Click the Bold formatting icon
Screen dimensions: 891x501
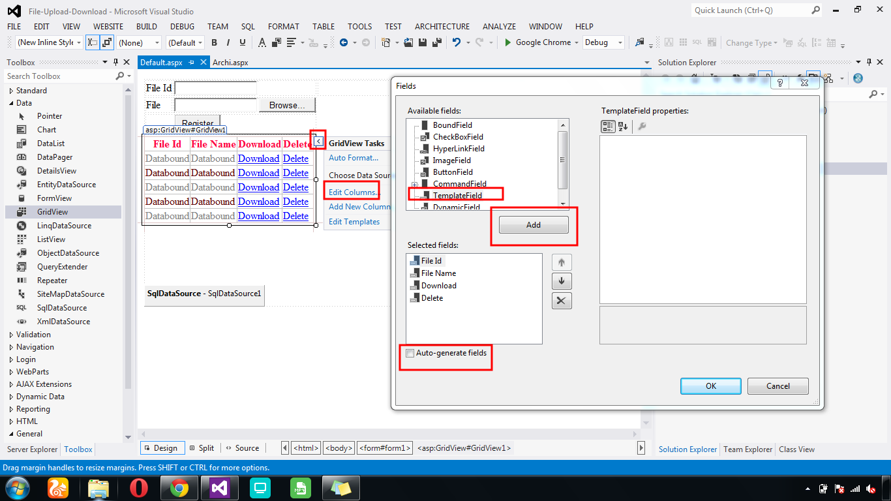tap(214, 42)
